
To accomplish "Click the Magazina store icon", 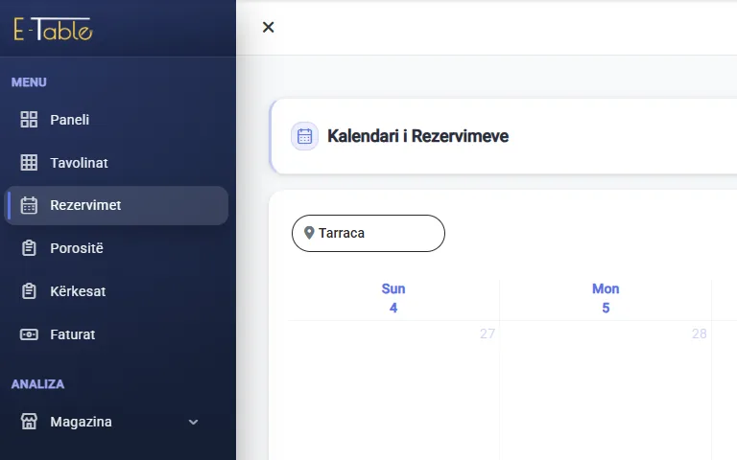I will (29, 422).
